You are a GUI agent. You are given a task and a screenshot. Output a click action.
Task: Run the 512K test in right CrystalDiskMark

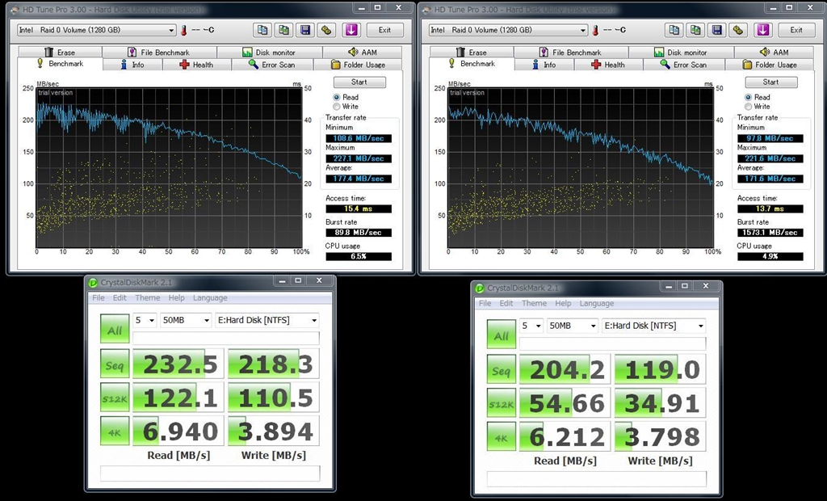[x=501, y=402]
